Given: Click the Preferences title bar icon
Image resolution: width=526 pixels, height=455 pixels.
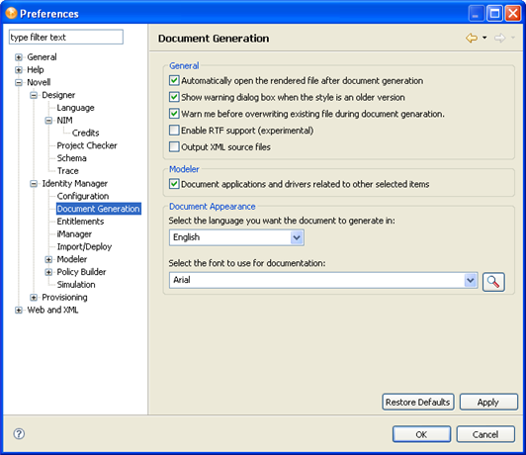Looking at the screenshot, I should coord(11,14).
